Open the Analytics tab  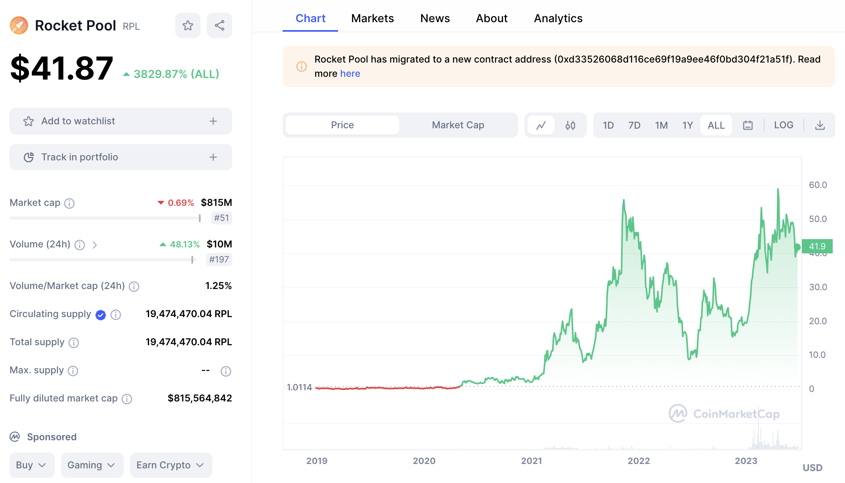point(558,18)
